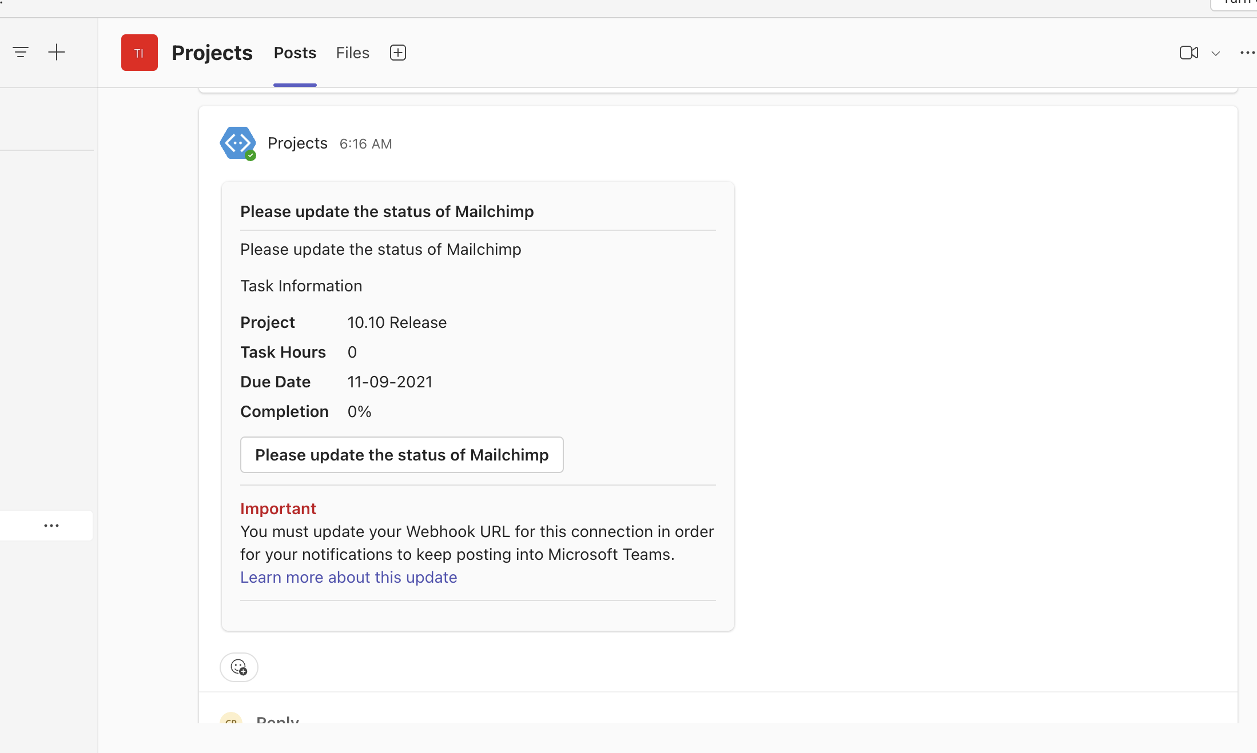Viewport: 1257px width, 753px height.
Task: Click into the Reply field
Action: (277, 721)
